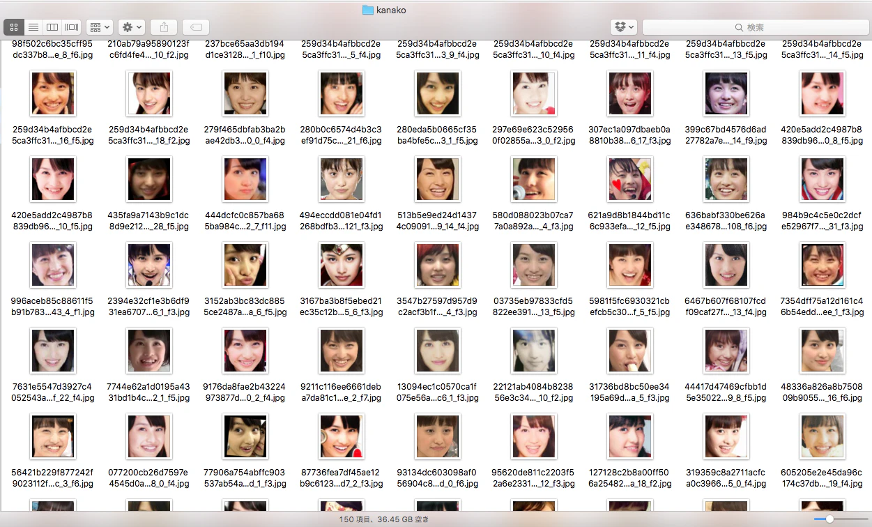Select thumbnail of 7354dff75a12d161c4 file
The image size is (872, 527).
click(x=823, y=265)
